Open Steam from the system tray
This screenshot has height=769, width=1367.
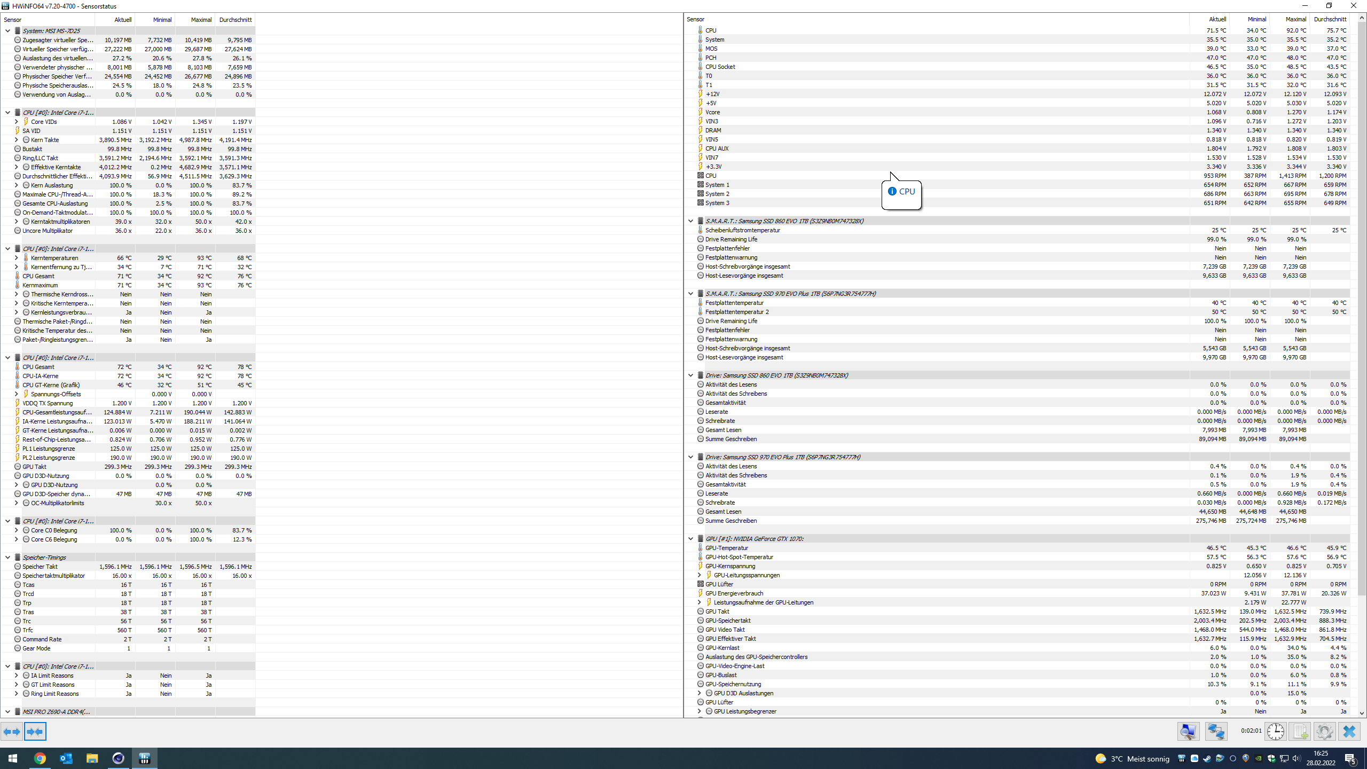click(1207, 759)
